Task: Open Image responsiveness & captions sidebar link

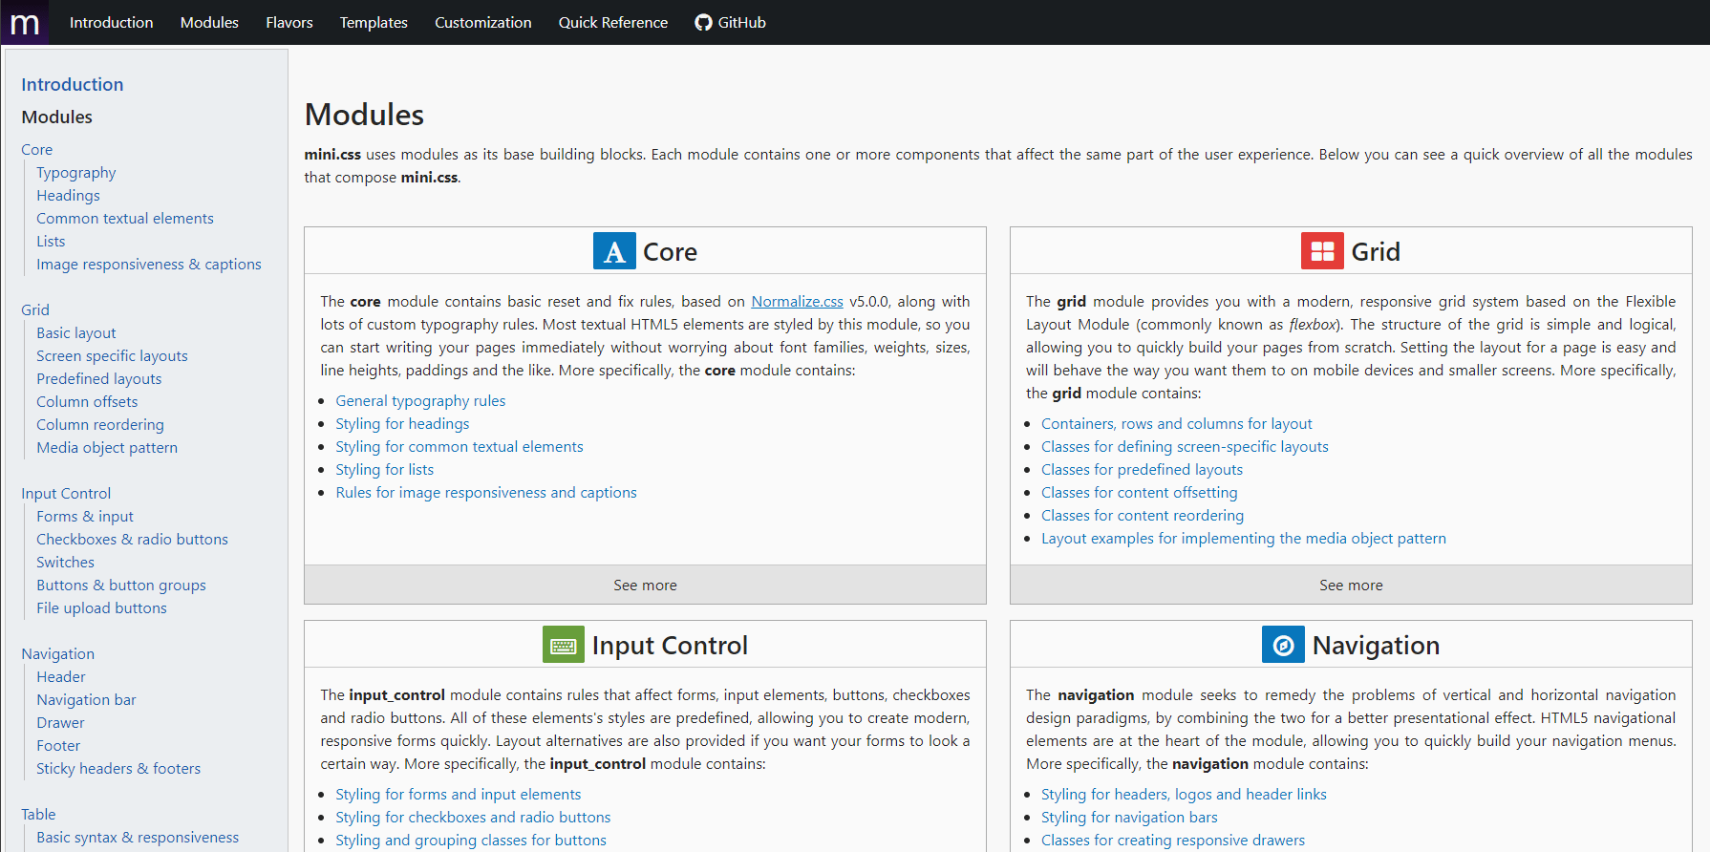Action: (x=149, y=265)
